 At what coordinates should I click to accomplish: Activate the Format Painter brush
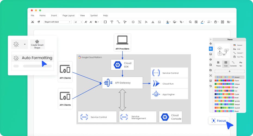click(x=39, y=22)
